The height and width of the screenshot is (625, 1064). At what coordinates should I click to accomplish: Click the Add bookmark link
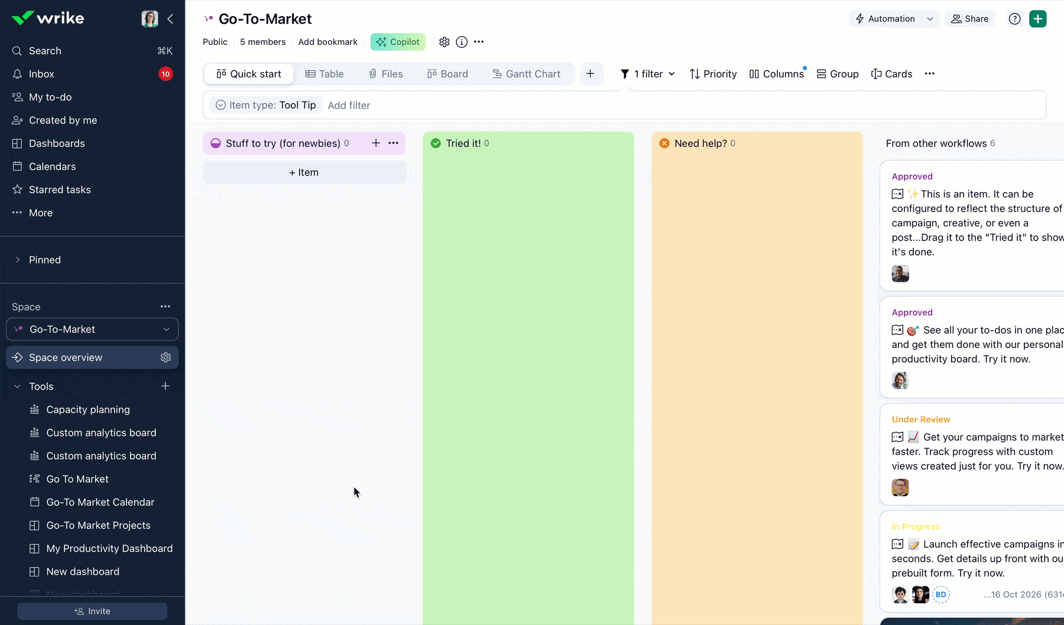click(327, 41)
